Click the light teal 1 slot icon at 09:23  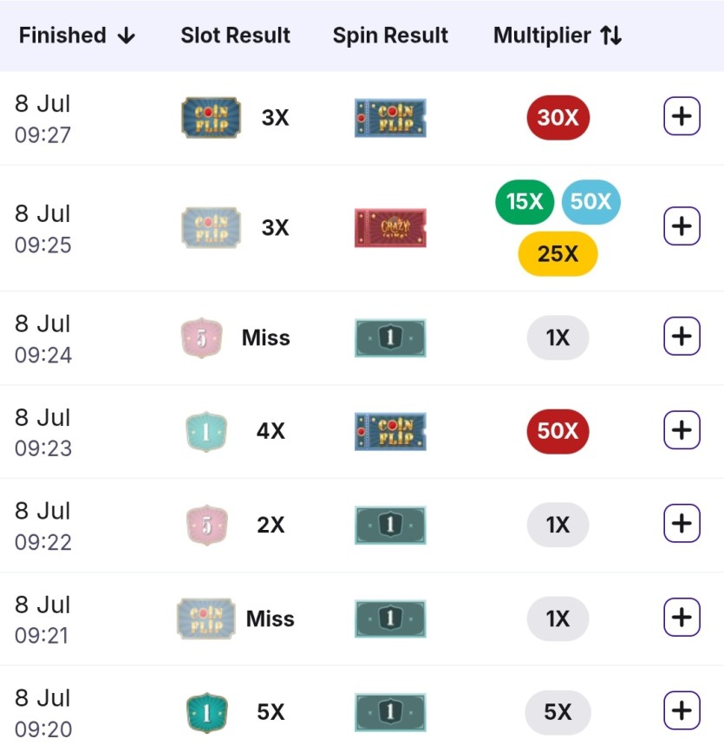[x=206, y=431]
